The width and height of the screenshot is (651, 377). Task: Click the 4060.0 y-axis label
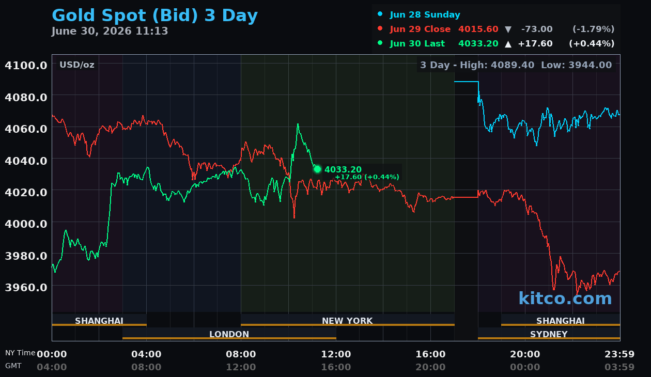26,128
